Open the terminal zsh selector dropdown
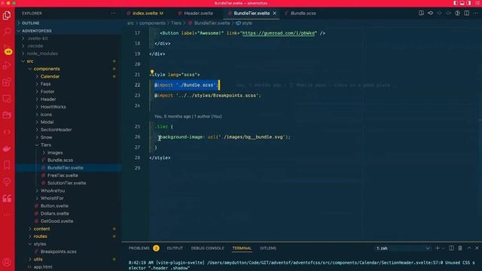This screenshot has height=271, width=482. pos(403,248)
